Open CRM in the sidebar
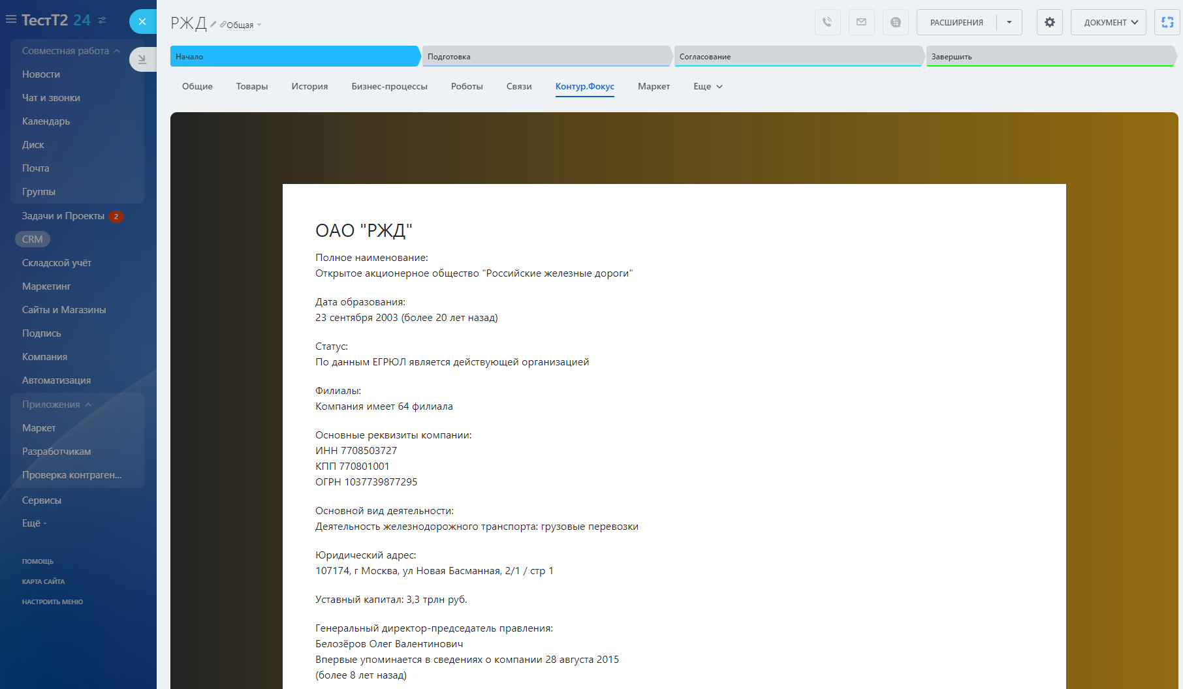Viewport: 1183px width, 689px height. pyautogui.click(x=33, y=239)
